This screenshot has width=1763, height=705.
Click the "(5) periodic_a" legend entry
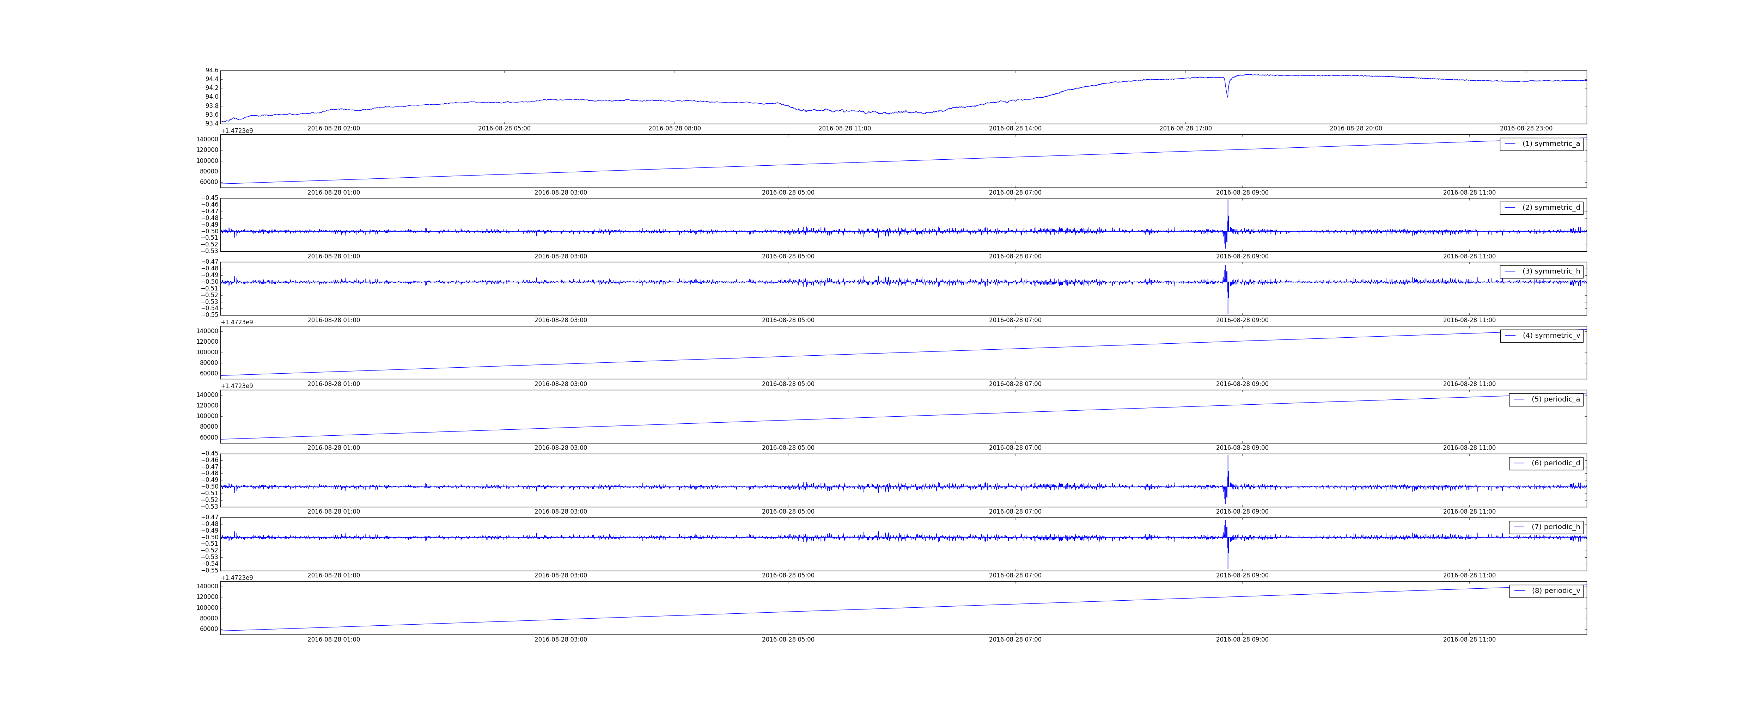click(1546, 399)
